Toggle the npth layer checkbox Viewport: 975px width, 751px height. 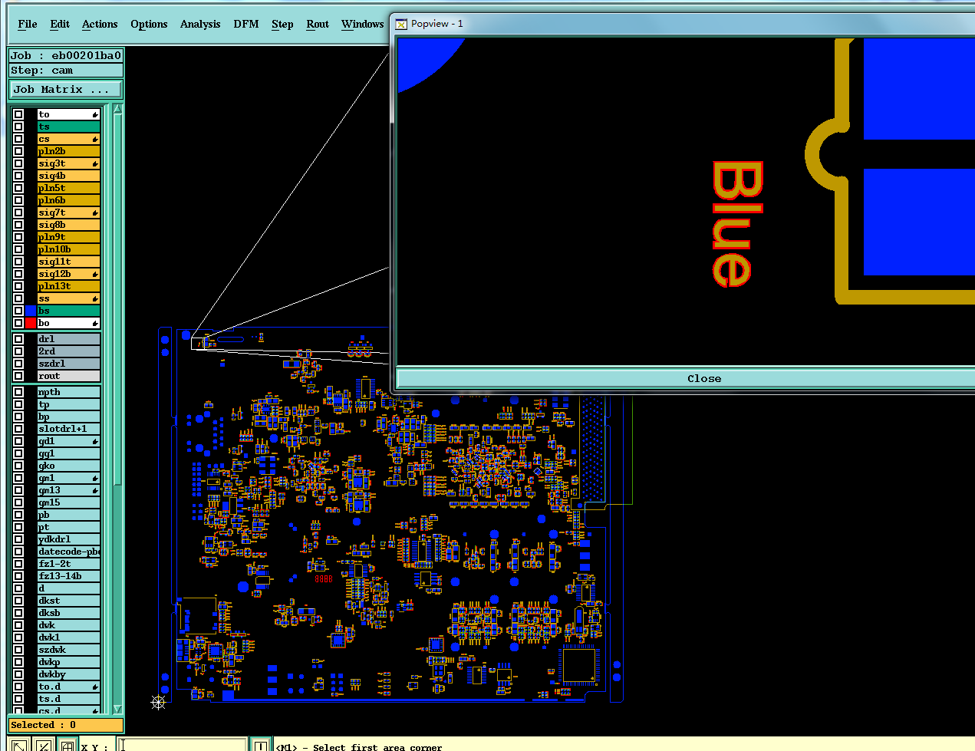point(18,392)
